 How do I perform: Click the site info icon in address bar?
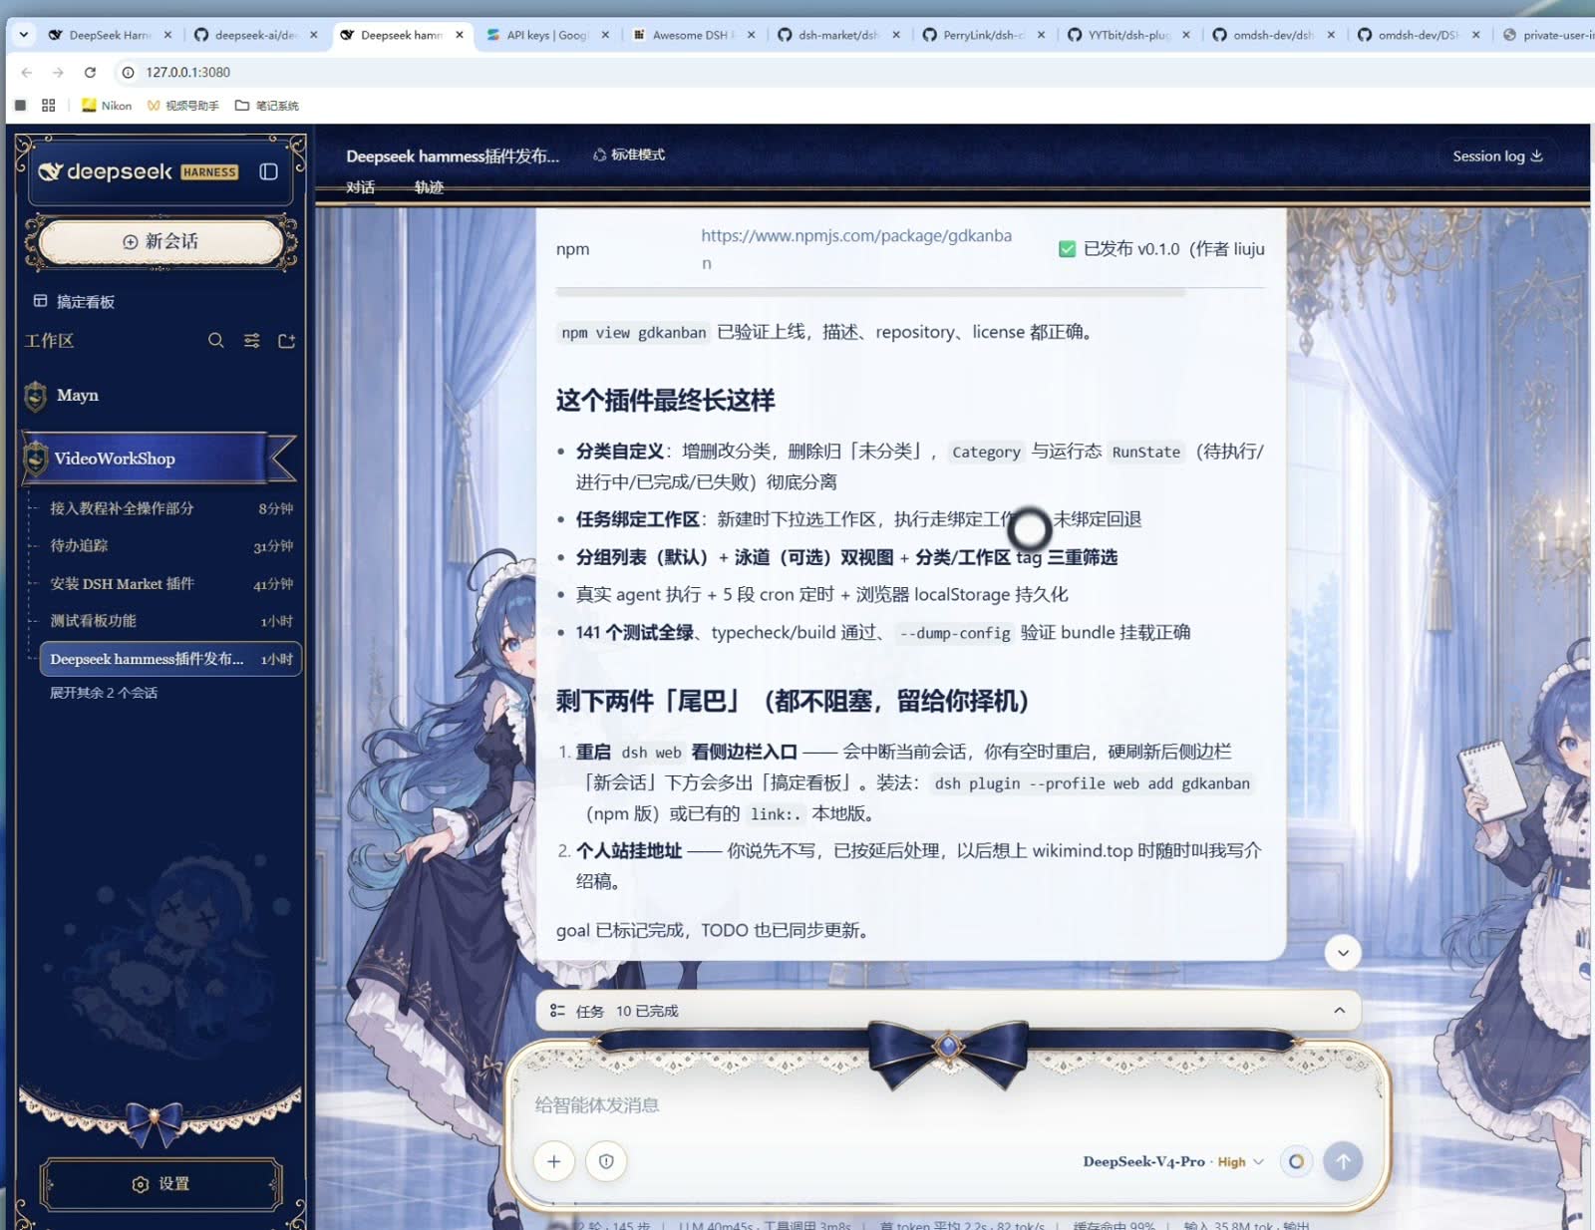coord(128,72)
